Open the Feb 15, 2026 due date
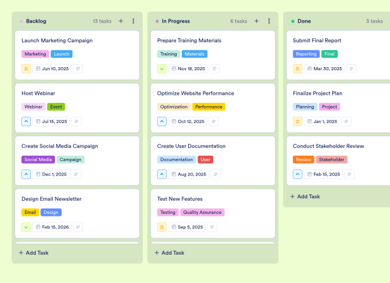Screen dimensions: 390x283 coord(52,227)
